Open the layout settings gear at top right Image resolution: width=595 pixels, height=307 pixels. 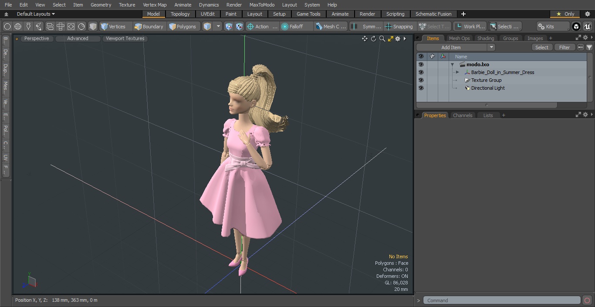587,14
